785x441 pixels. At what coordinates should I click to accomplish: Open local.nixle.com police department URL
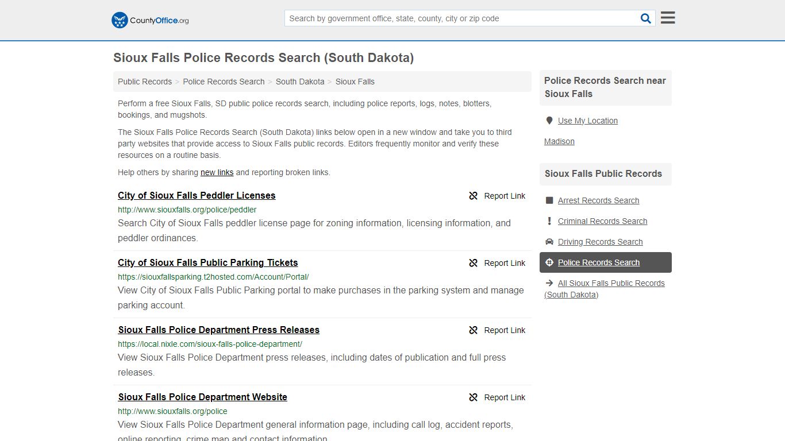[x=210, y=344]
